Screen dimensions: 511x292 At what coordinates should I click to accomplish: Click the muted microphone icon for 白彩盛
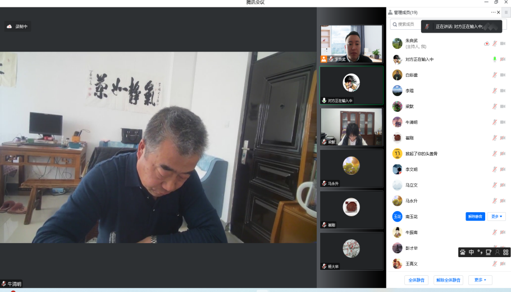pos(495,75)
